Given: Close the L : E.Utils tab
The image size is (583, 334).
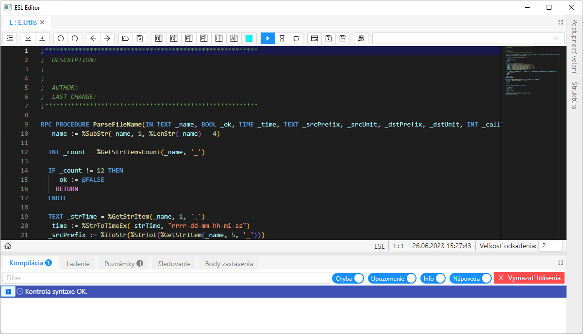Looking at the screenshot, I should pos(42,22).
